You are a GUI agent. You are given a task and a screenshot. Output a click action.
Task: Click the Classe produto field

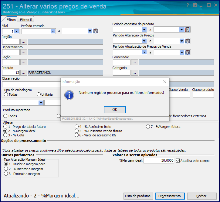(203, 95)
